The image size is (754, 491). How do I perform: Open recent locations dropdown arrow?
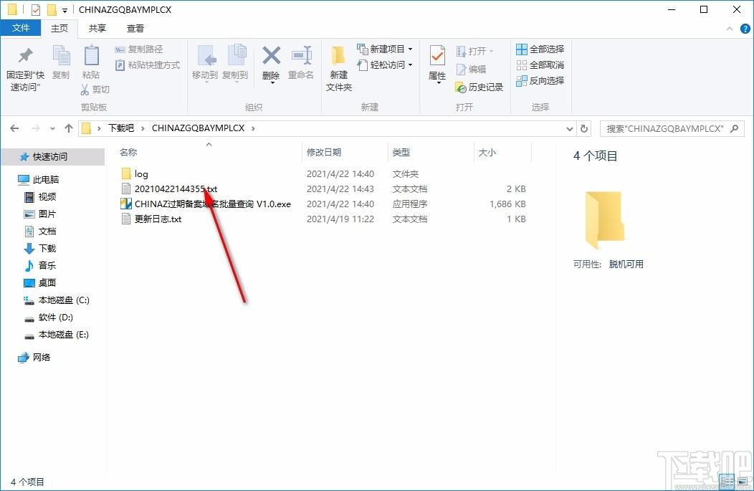tap(52, 128)
